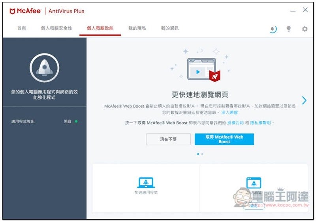
Task: Click the rocket icon in sidebar circle
Action: pyautogui.click(x=45, y=68)
